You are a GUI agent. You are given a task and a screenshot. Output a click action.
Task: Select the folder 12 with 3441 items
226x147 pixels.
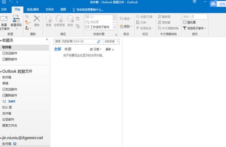coord(9,102)
